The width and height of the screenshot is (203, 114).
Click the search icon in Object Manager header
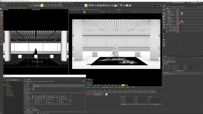[197, 7]
